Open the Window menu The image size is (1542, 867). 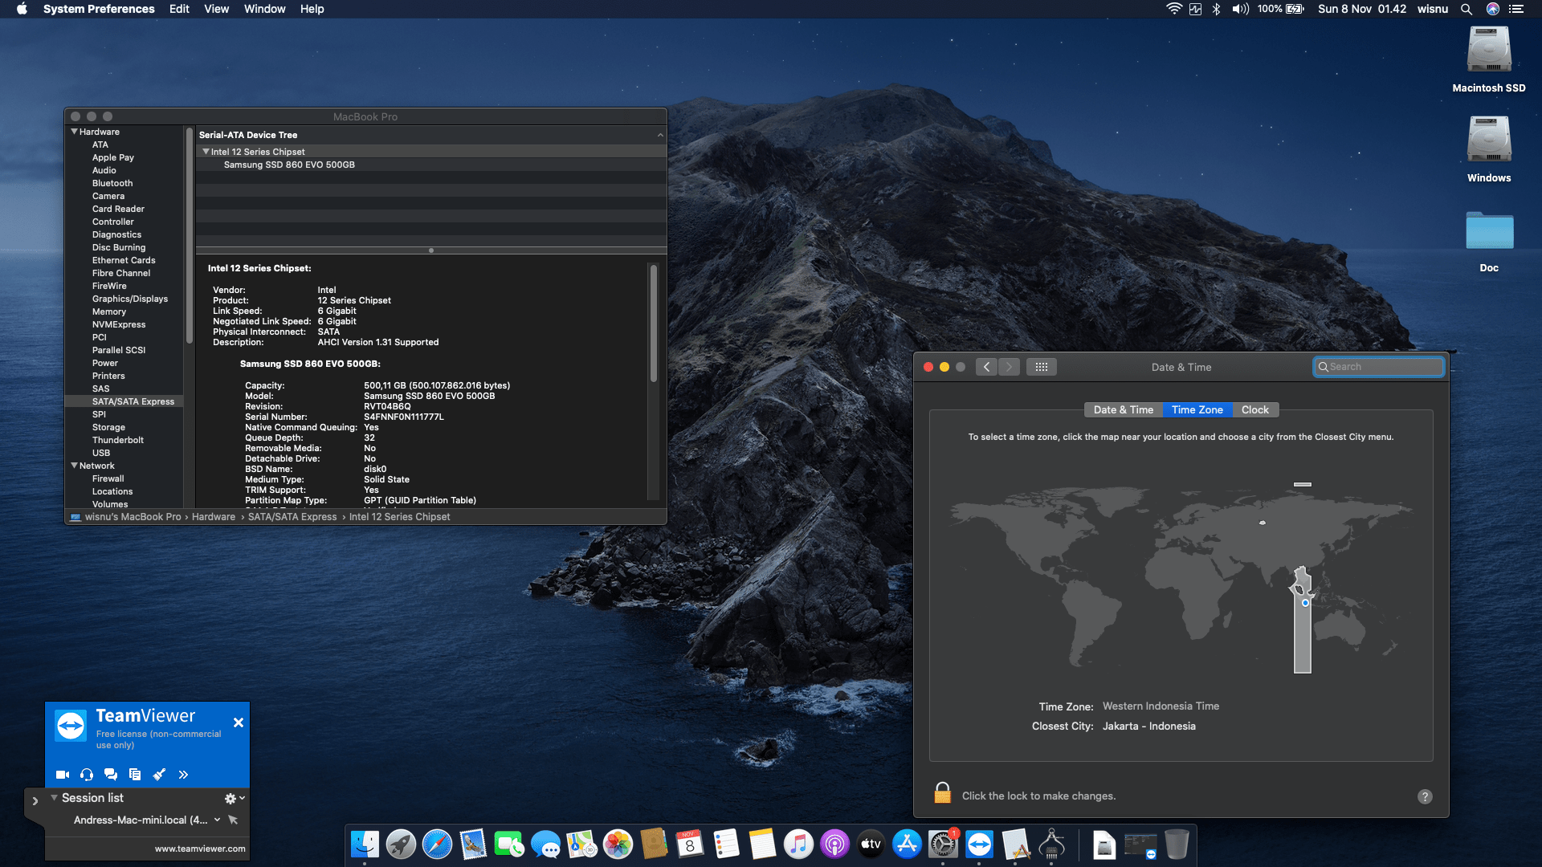point(265,9)
